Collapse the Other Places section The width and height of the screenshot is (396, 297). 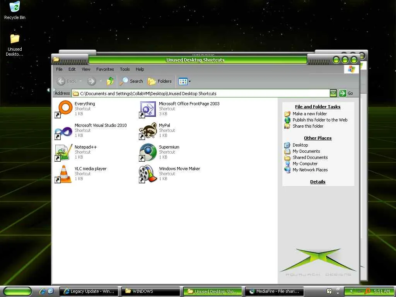point(318,138)
